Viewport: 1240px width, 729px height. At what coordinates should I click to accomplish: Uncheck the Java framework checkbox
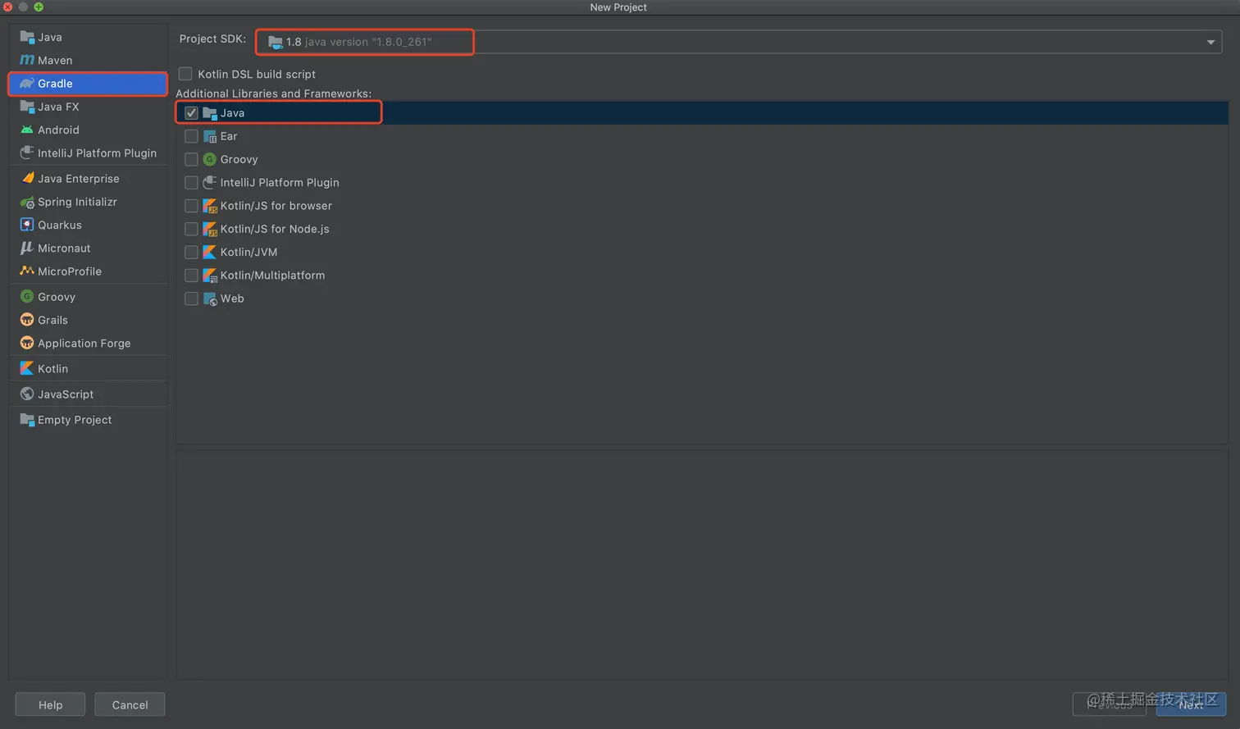click(191, 113)
